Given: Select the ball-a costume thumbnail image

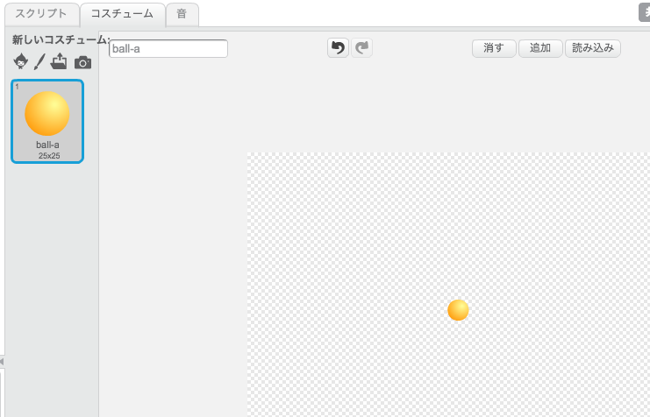Looking at the screenshot, I should tap(47, 114).
